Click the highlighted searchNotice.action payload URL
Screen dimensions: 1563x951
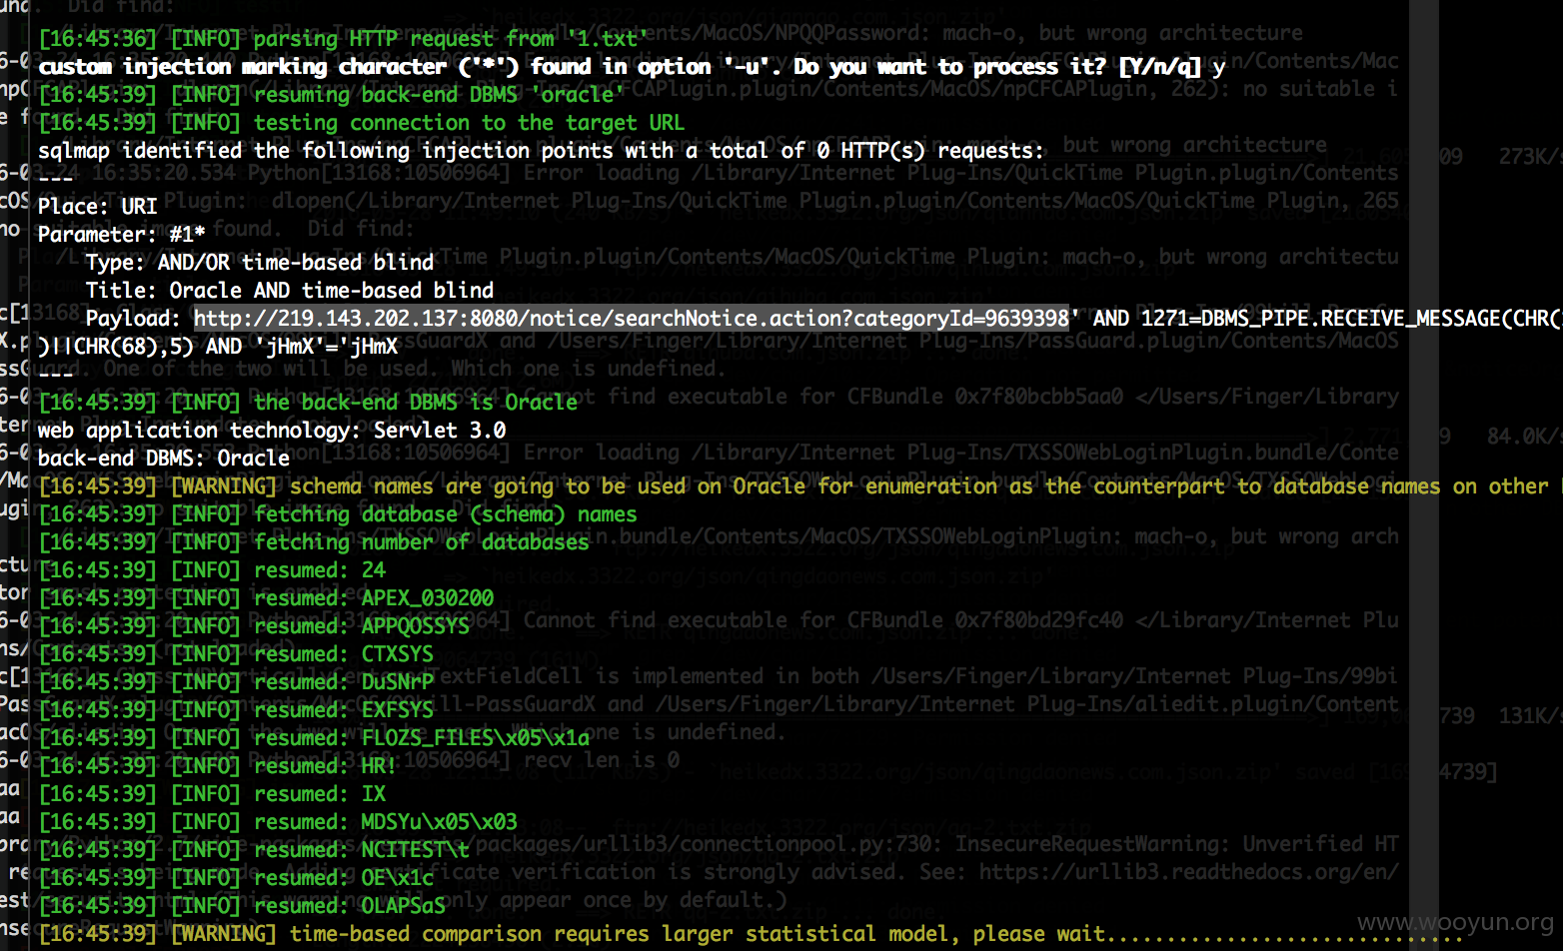coord(632,318)
